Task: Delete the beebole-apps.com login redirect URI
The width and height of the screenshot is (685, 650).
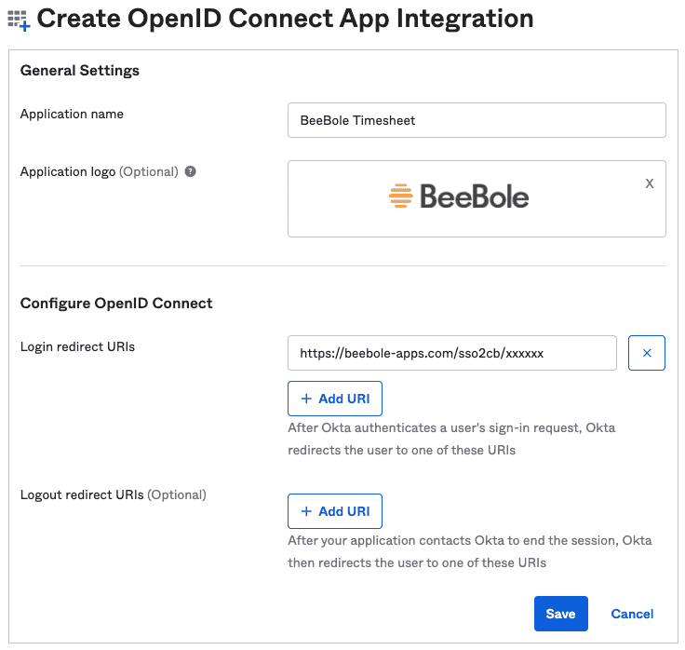Action: tap(647, 353)
